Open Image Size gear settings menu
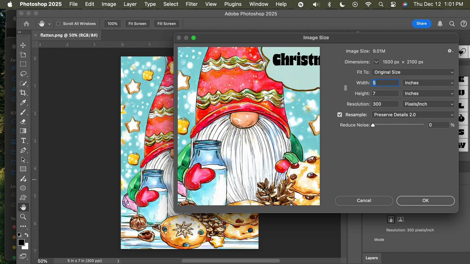470x264 pixels. point(450,51)
